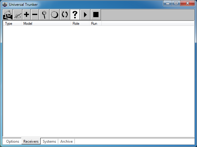Click the magnifying glass search icon
Viewport: 197px width, 147px height.
pos(44,15)
